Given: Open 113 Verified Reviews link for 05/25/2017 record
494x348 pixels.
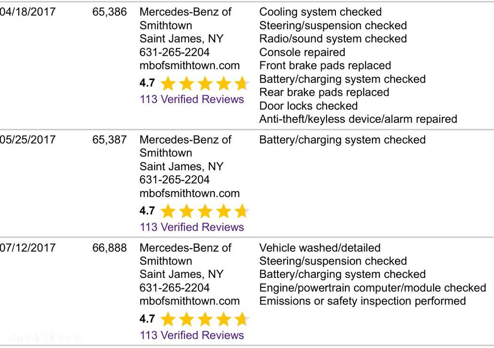Looking at the screenshot, I should pos(192,227).
